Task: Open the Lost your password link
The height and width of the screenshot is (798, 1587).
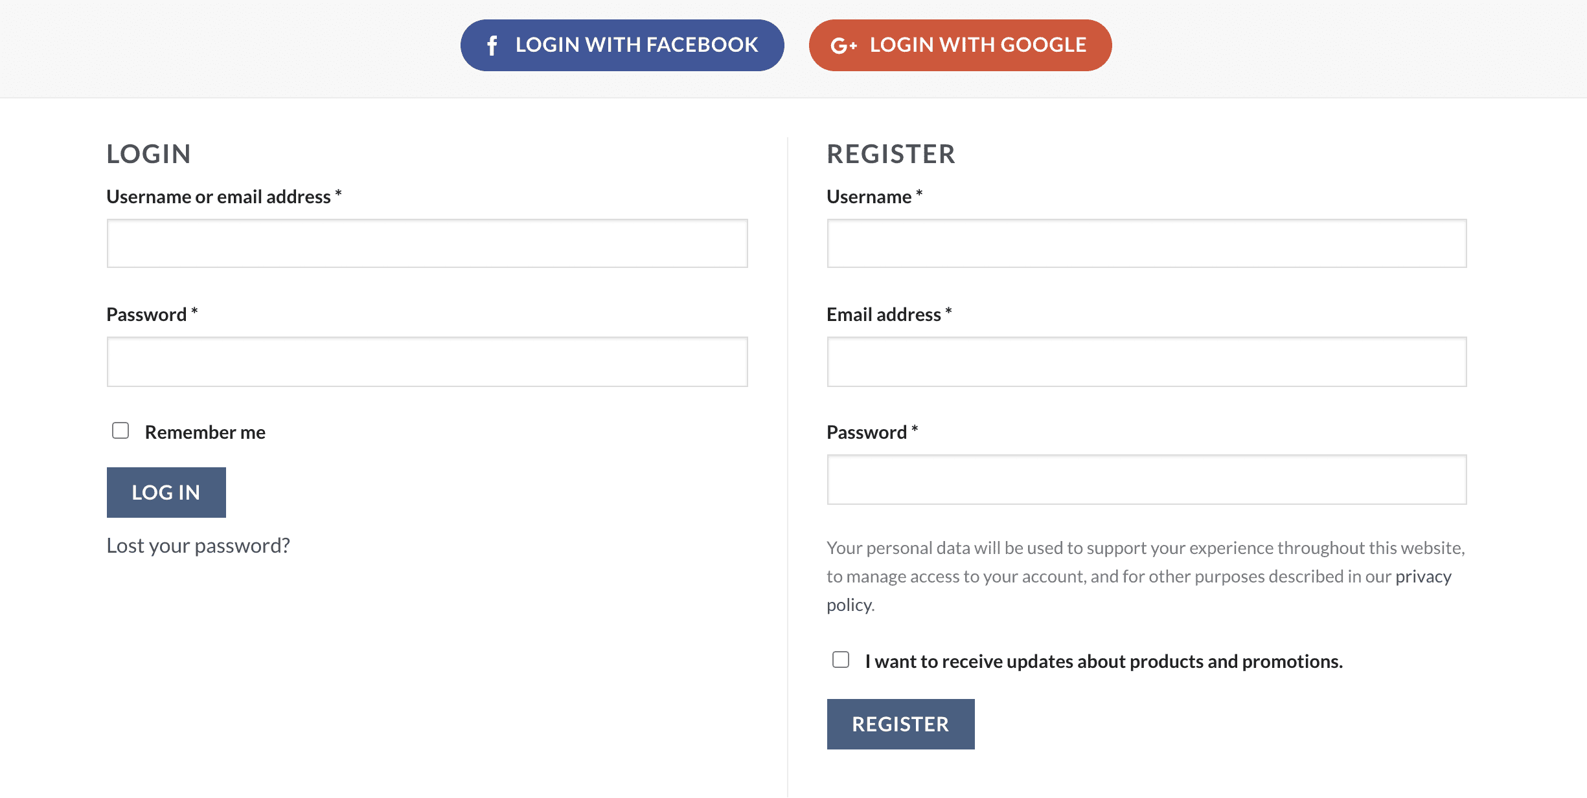Action: coord(198,545)
